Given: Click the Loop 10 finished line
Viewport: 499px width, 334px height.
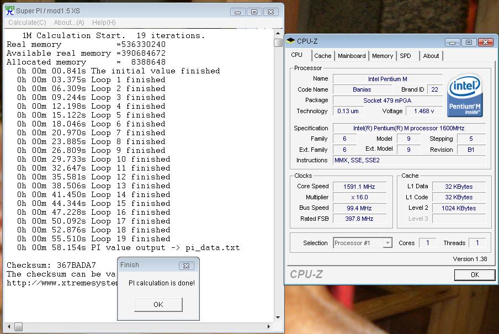Looking at the screenshot, I should coord(94,159).
